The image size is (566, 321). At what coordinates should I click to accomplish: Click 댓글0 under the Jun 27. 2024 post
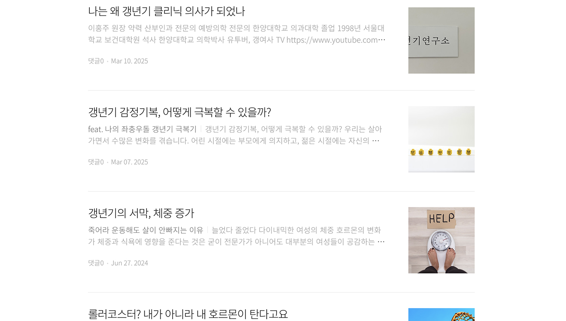(x=96, y=263)
